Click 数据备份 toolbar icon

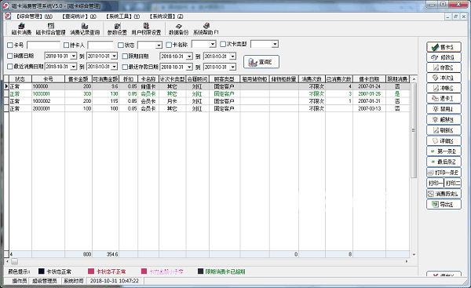[178, 29]
